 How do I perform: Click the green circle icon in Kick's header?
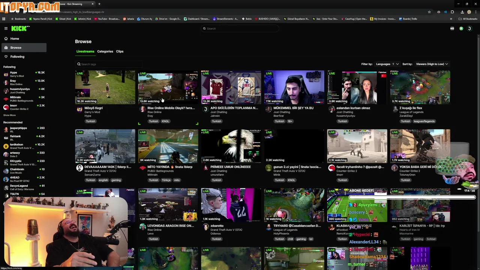click(461, 28)
